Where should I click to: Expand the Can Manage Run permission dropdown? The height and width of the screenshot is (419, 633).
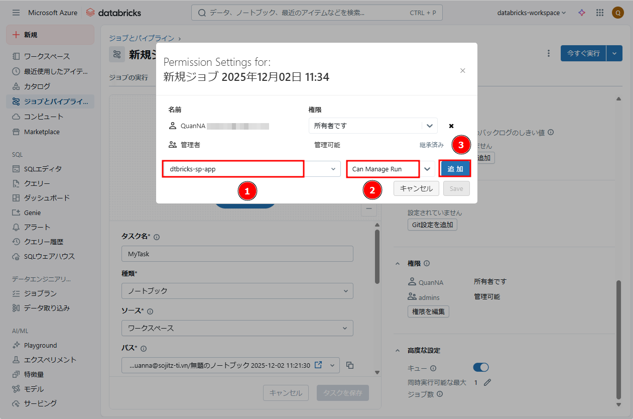427,169
